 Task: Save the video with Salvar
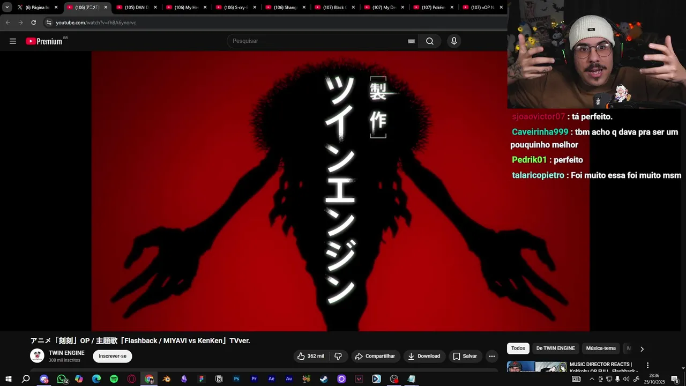point(465,356)
